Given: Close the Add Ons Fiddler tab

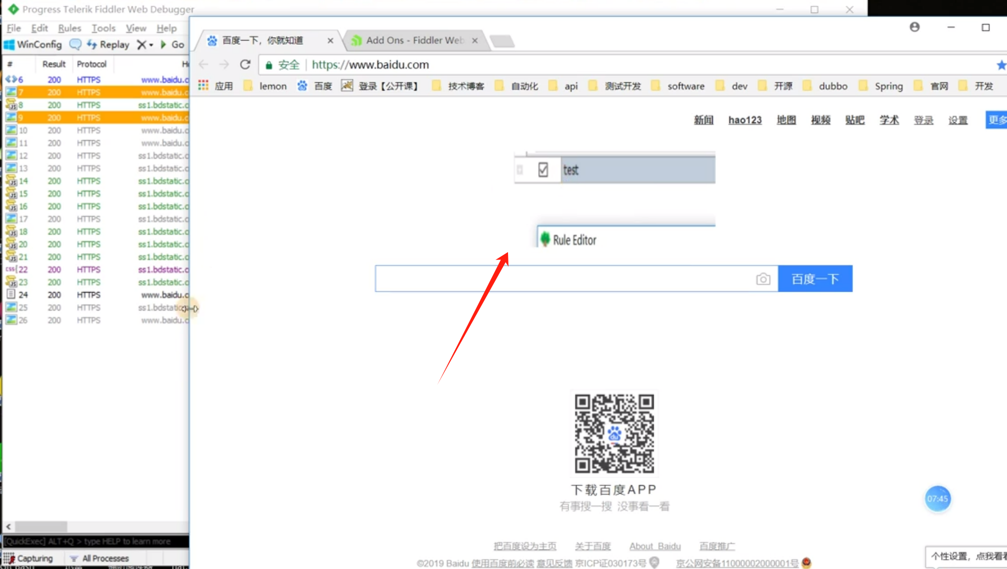Looking at the screenshot, I should point(475,41).
